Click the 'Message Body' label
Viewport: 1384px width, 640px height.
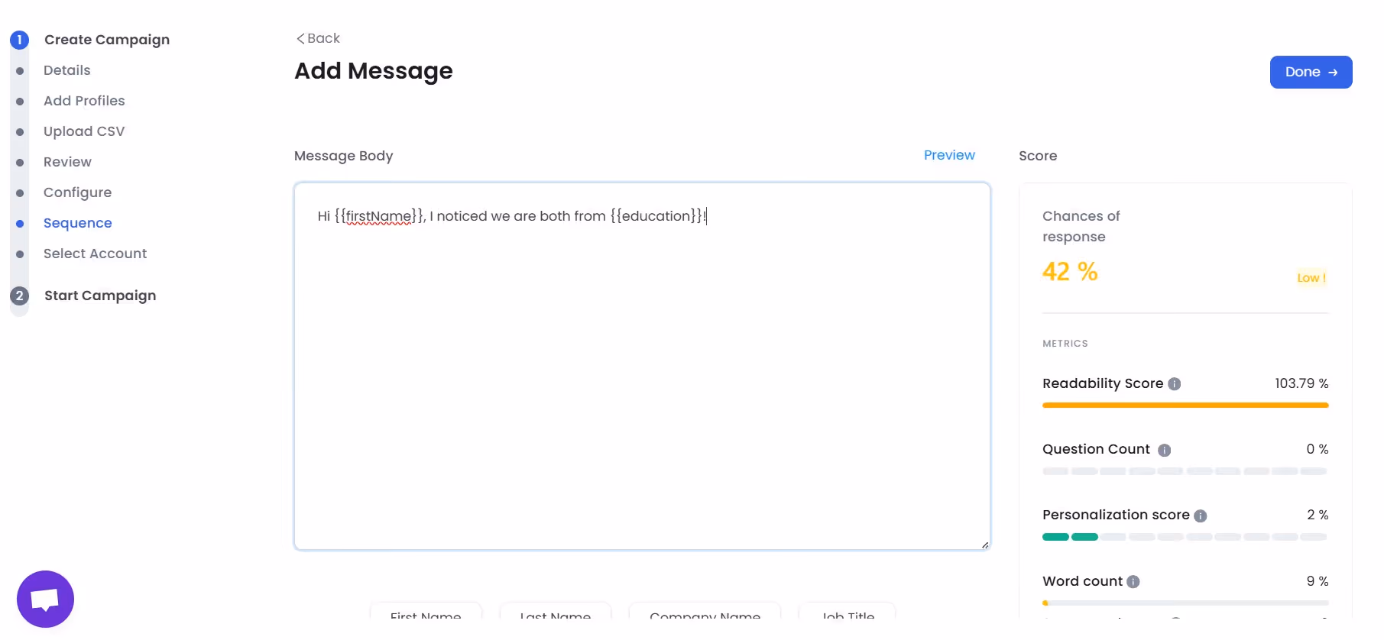[344, 156]
